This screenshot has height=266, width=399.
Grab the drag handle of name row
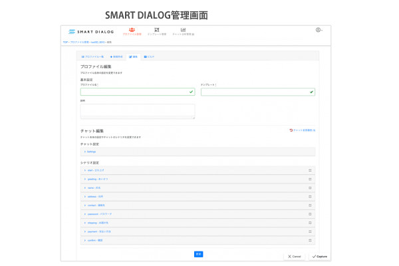310,188
